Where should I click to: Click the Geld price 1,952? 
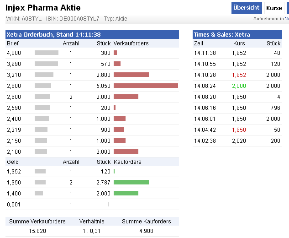click(14, 171)
